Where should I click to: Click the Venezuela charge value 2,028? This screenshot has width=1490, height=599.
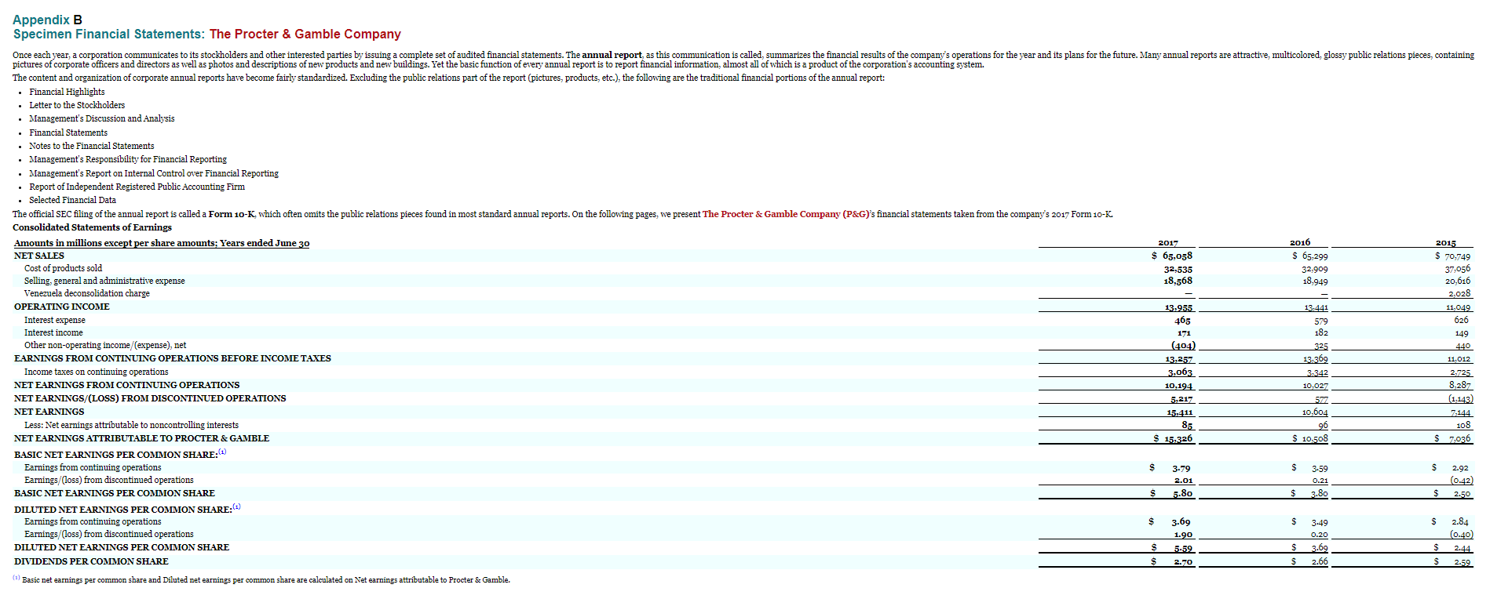pos(1459,293)
